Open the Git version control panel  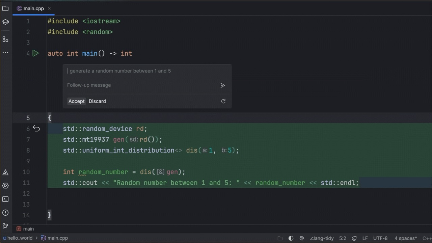coord(5,226)
